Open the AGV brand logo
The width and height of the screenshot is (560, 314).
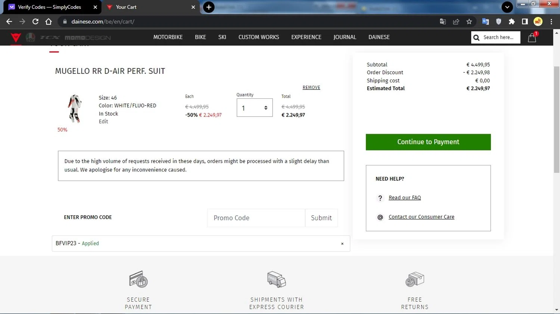pos(30,37)
